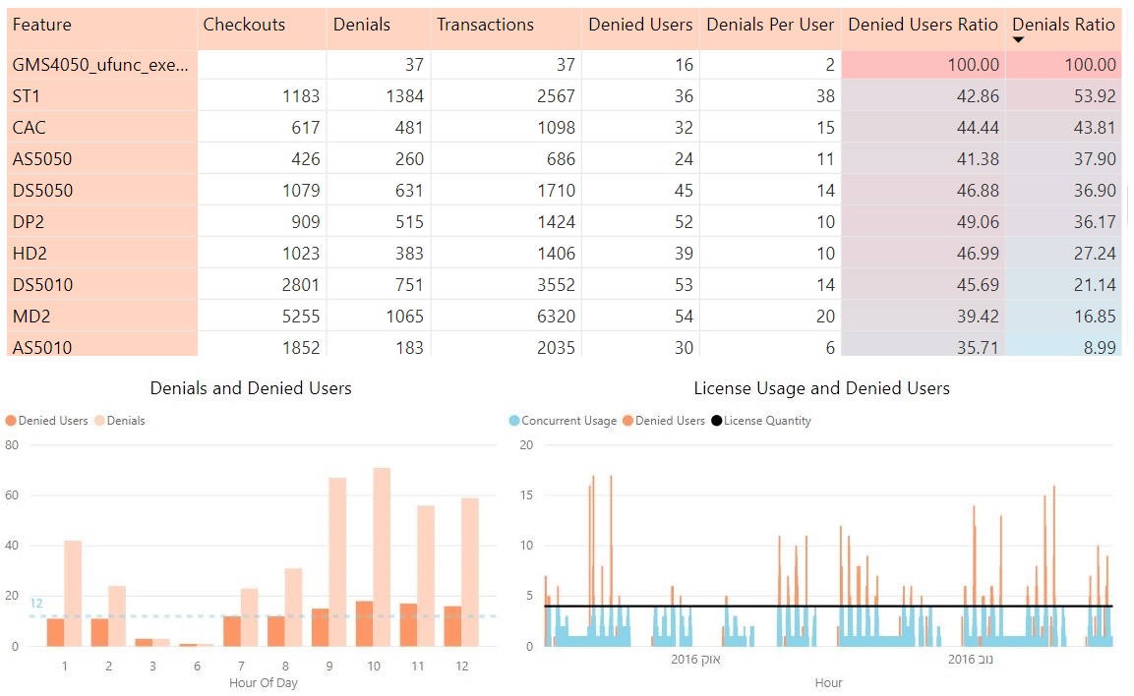Click the Denied Users bar for hour 1

55,632
